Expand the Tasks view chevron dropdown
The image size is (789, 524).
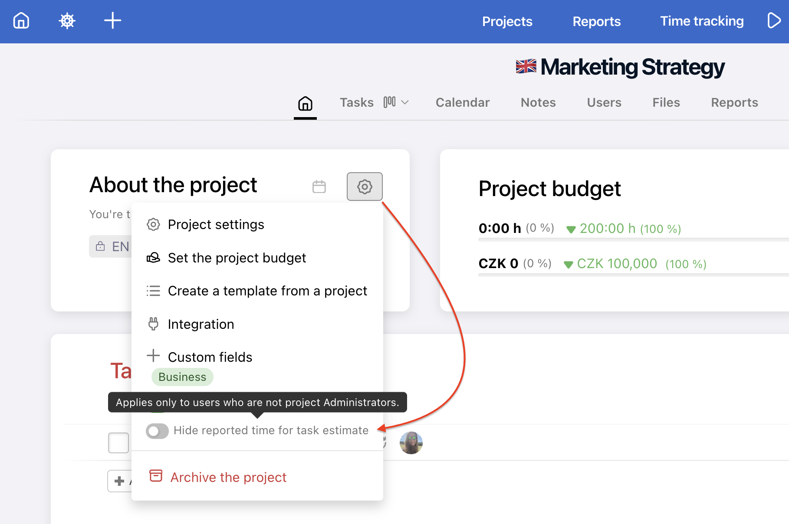(x=405, y=102)
